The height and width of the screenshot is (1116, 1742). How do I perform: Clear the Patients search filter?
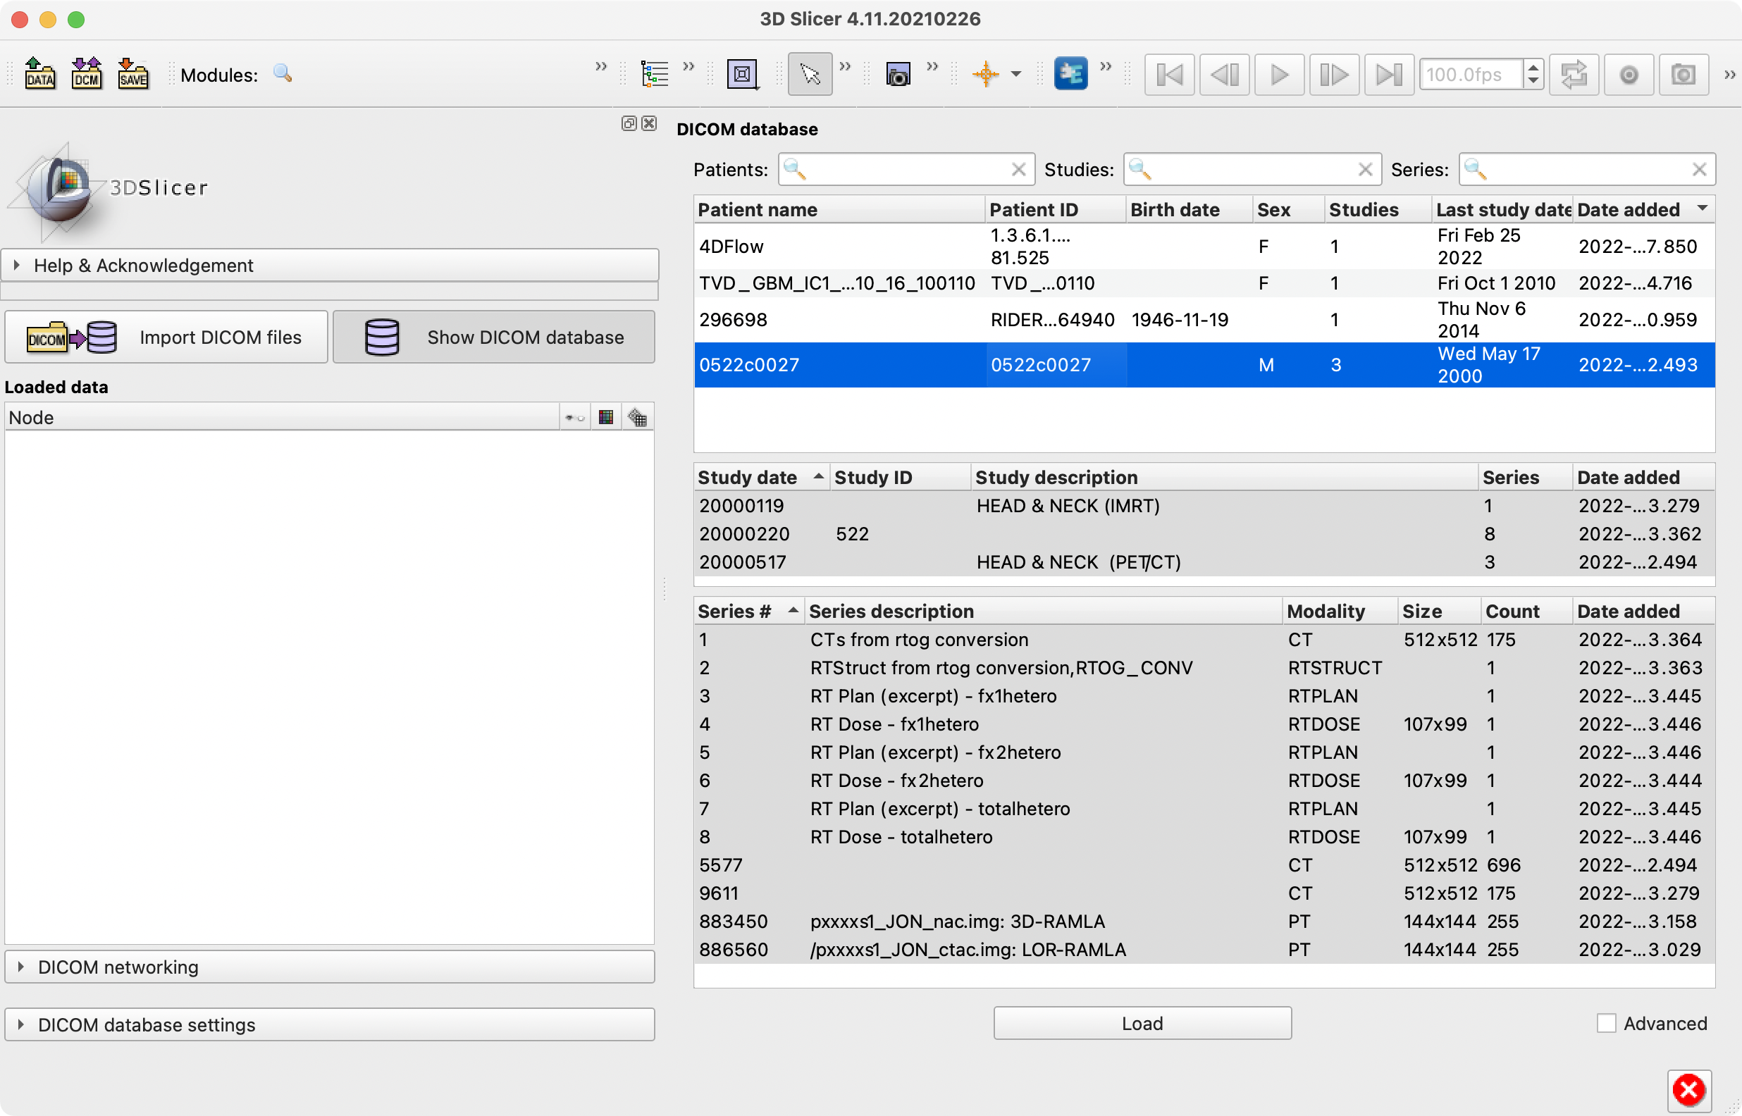pos(1019,169)
